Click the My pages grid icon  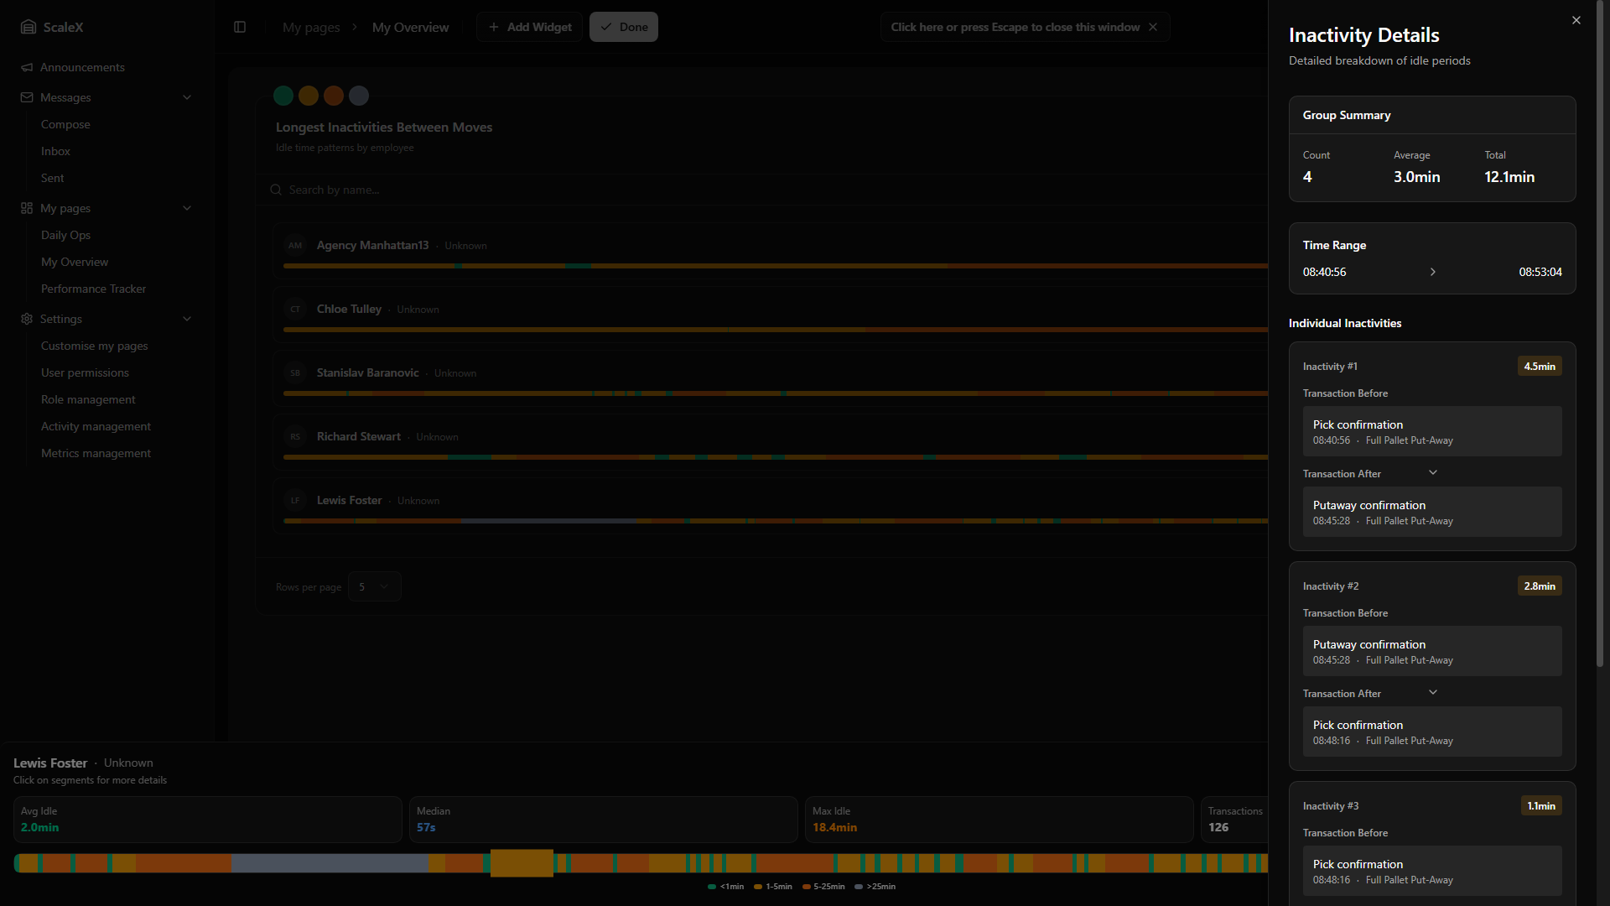pos(27,208)
